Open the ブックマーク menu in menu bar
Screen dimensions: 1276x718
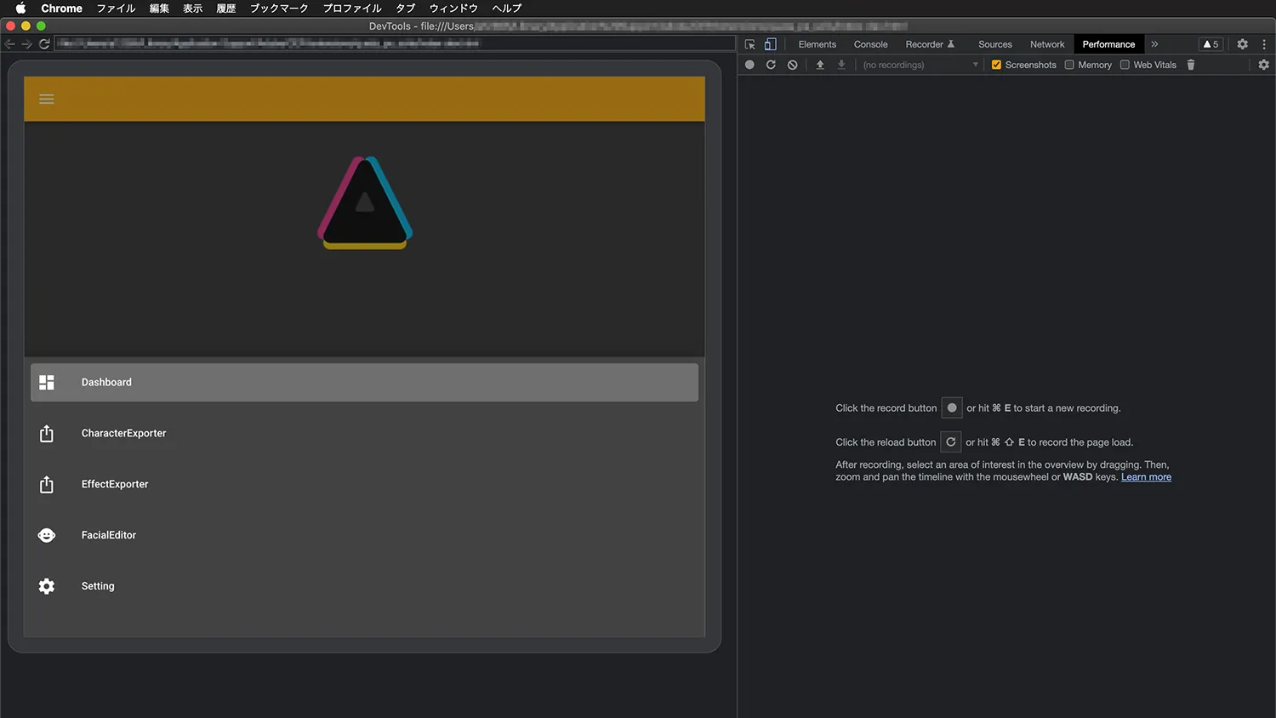pos(278,8)
